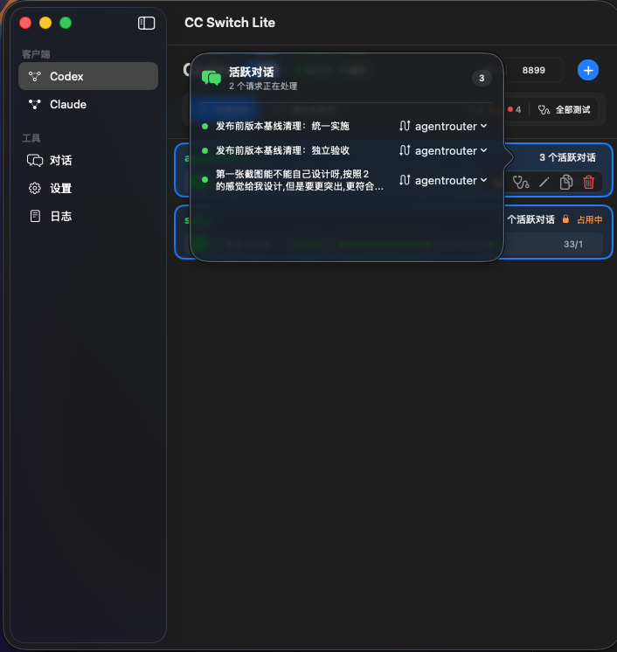Click the Codex node icon in sidebar
The image size is (617, 652).
click(34, 76)
